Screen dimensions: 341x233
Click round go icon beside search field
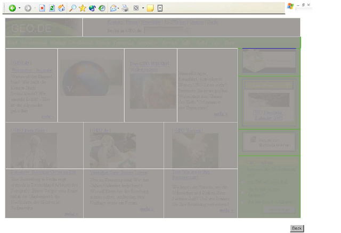tap(188, 30)
